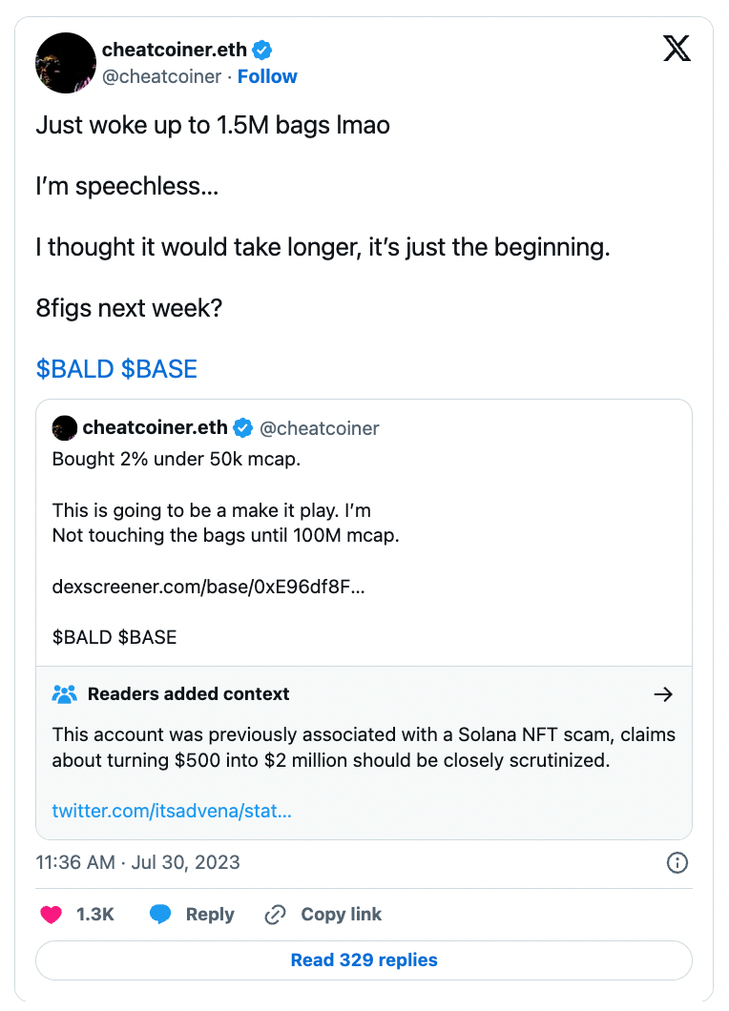Click the Copy link text

(x=341, y=915)
